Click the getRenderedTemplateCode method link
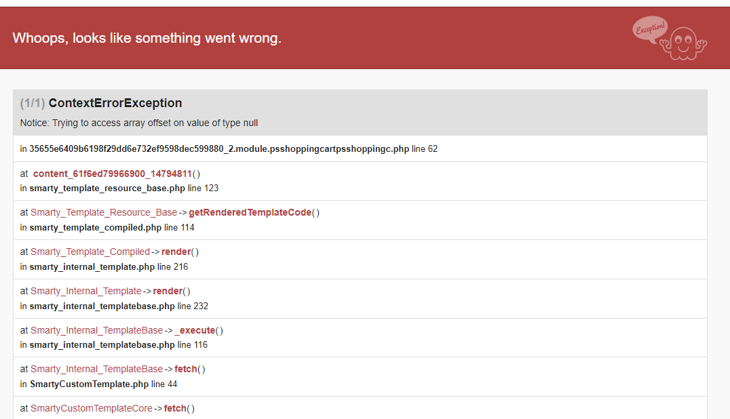Screen dimensions: 730x419 250,212
